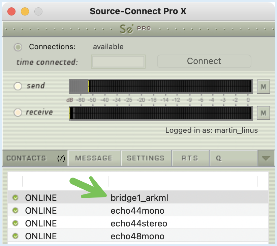Screen dimensions: 277x246
Task: Open the CONTACTS tab
Action: 35,158
